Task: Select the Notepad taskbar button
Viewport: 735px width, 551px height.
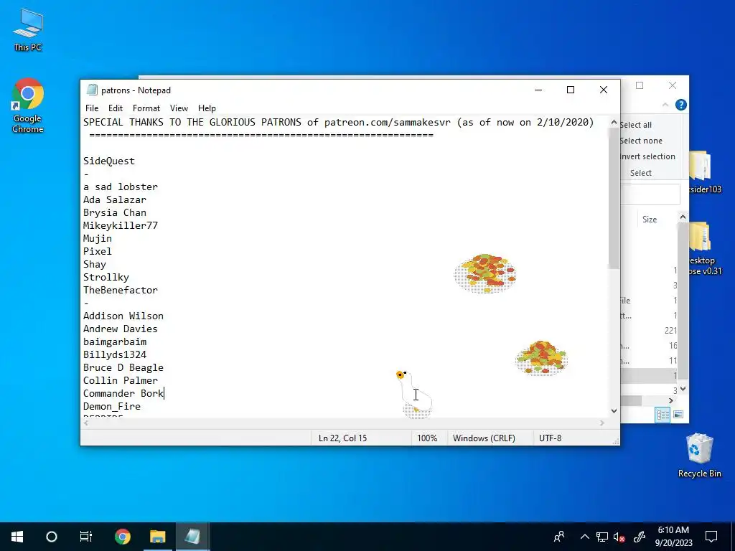Action: [x=192, y=537]
